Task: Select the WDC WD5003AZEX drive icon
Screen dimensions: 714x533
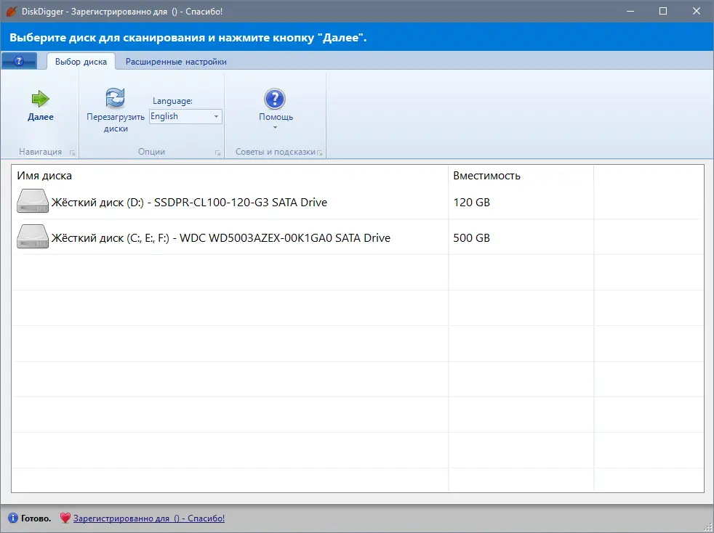Action: pos(33,237)
